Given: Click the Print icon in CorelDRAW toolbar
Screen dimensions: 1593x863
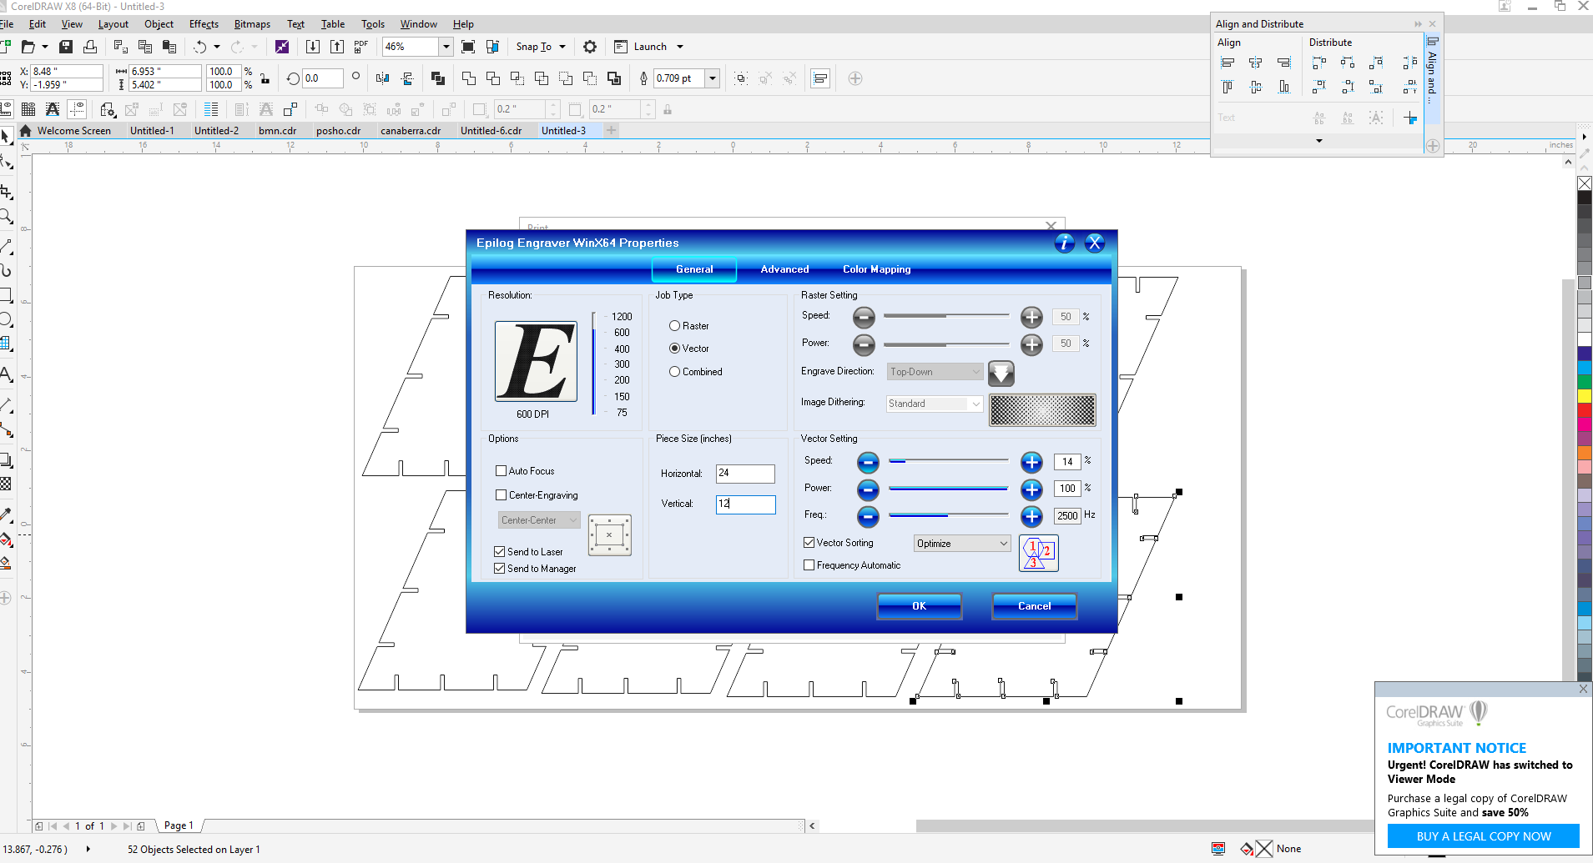Looking at the screenshot, I should pyautogui.click(x=90, y=47).
